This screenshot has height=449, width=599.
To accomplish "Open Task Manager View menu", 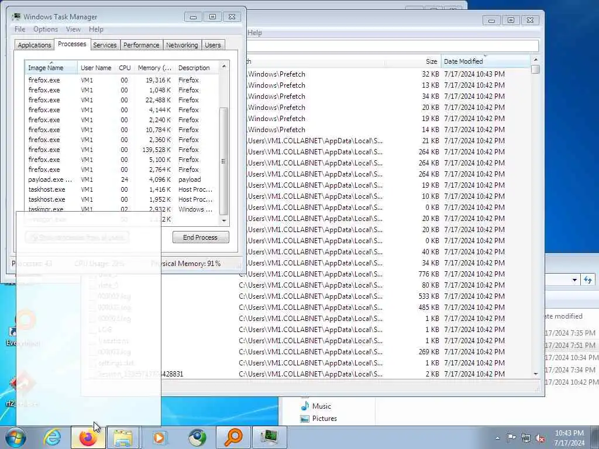I will [x=73, y=29].
